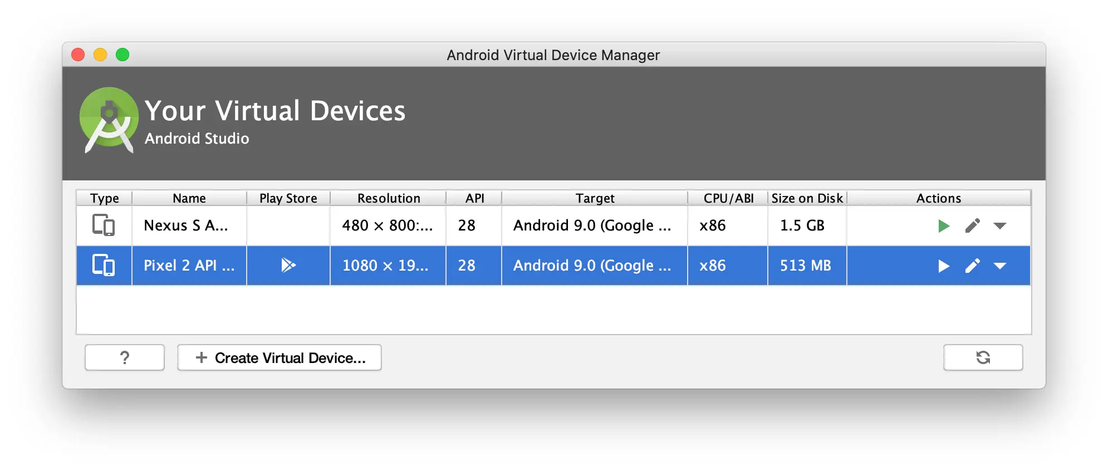The image size is (1108, 471).
Task: Click the CPU/ABI column header
Action: coord(727,198)
